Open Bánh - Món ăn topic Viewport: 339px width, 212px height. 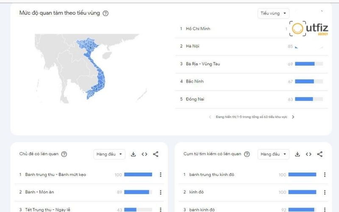(x=39, y=192)
